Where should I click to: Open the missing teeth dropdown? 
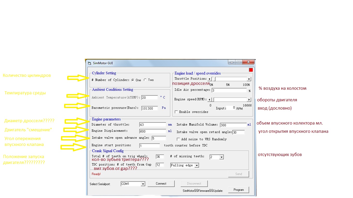tap(221, 157)
